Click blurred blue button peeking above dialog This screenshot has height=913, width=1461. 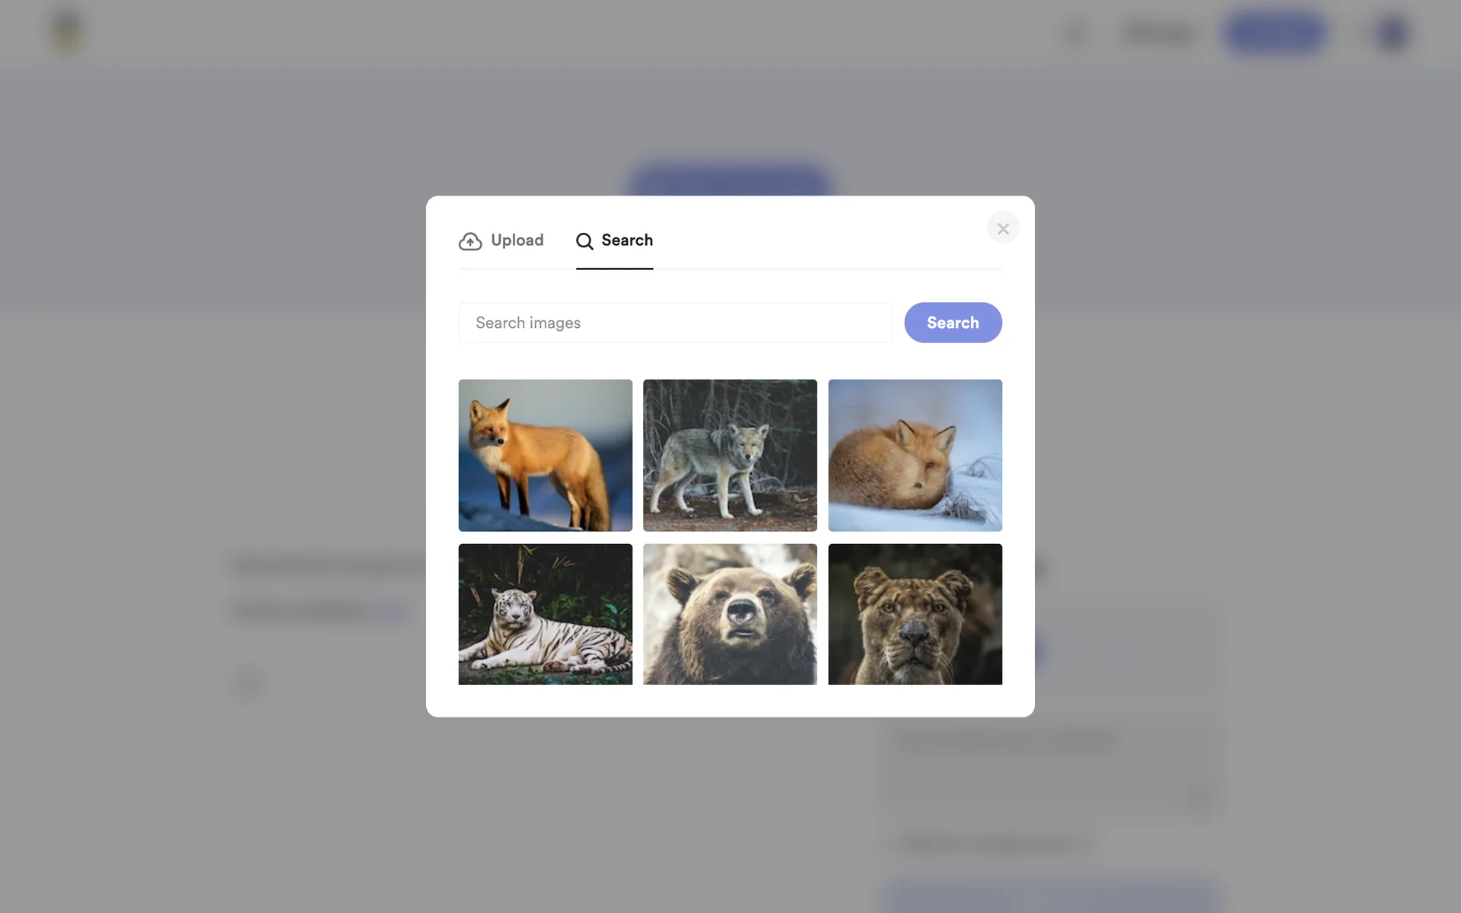(729, 180)
